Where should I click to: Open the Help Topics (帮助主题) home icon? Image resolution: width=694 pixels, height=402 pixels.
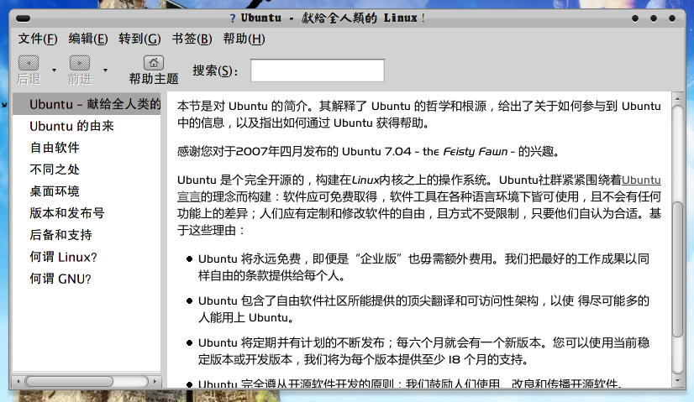pos(154,63)
